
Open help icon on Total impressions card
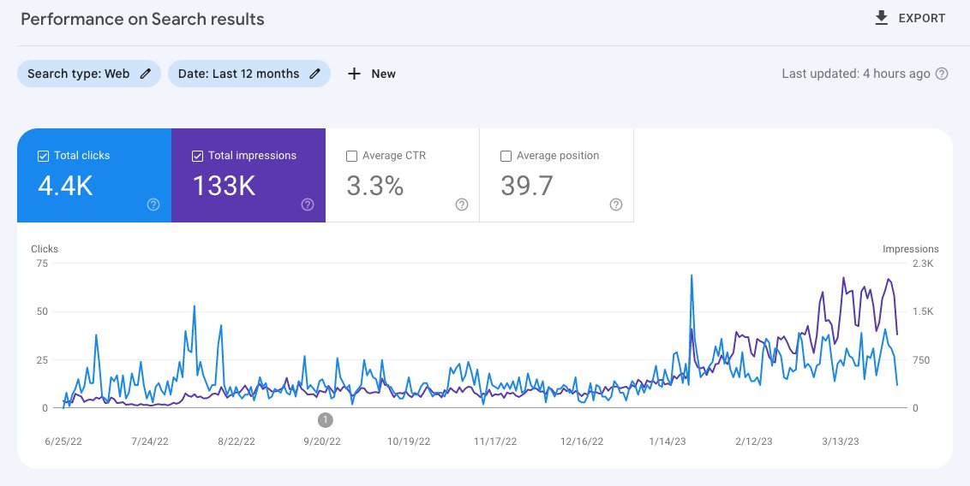308,204
